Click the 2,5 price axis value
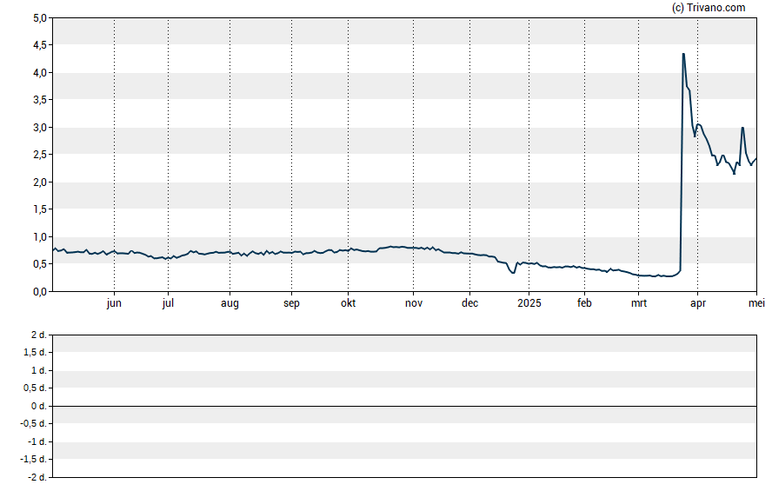This screenshot has height=491, width=772. 40,155
